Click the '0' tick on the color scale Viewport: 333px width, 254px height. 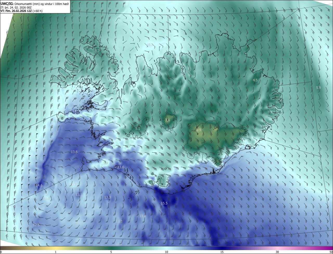click(1, 252)
